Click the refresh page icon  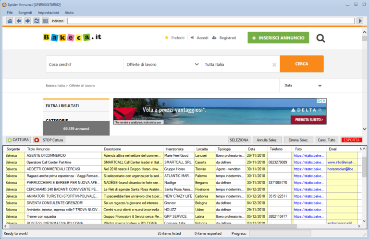tap(36, 21)
